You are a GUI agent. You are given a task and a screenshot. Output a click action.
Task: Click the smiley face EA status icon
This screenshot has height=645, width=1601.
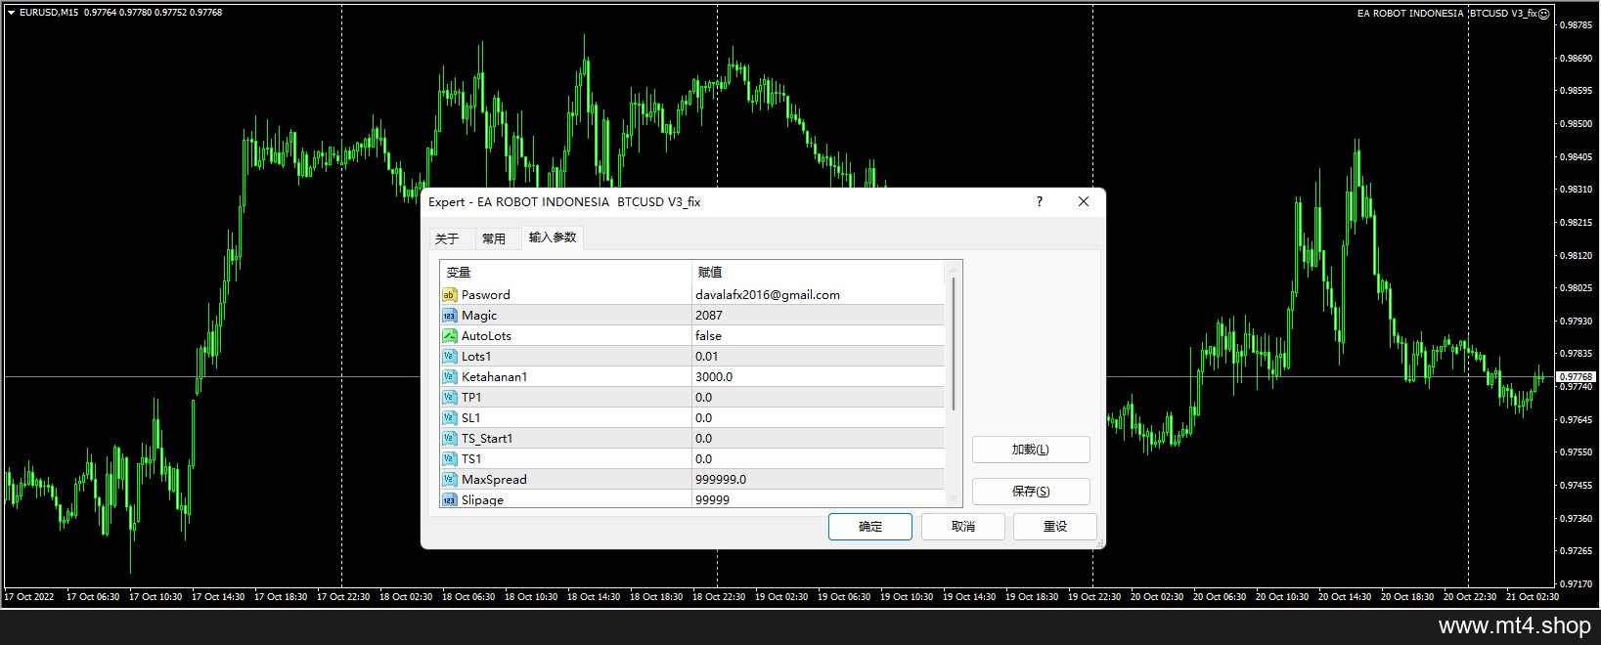coord(1544,14)
